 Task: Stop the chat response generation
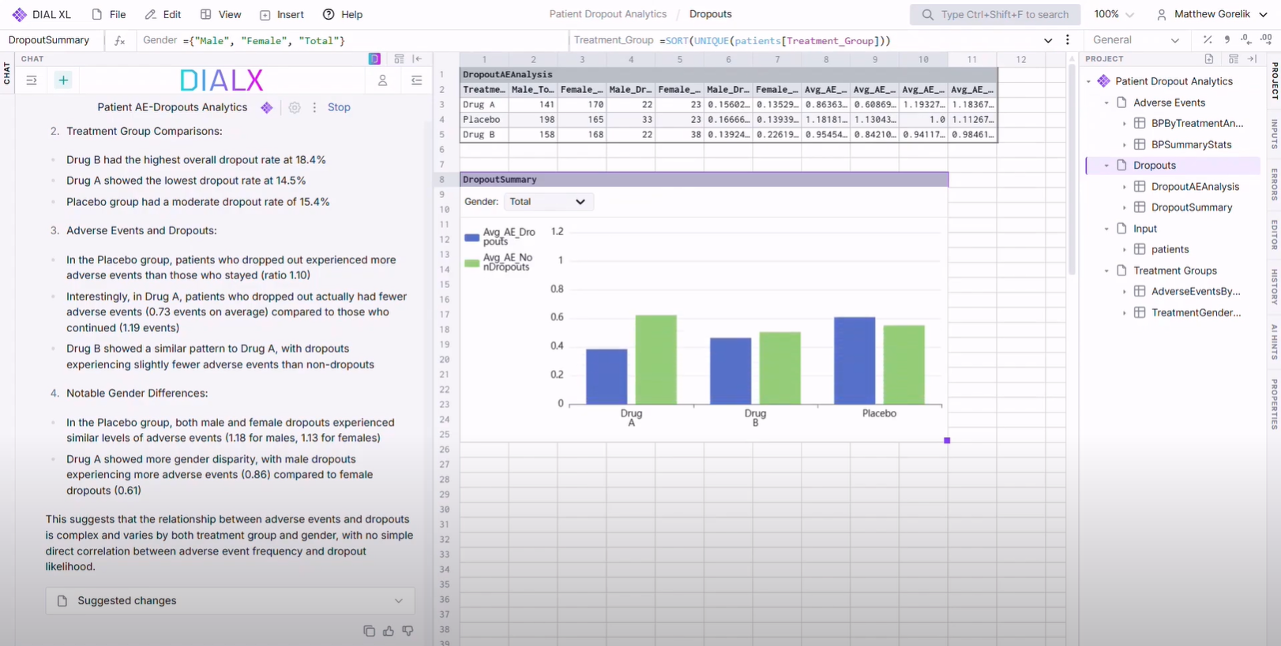click(339, 107)
